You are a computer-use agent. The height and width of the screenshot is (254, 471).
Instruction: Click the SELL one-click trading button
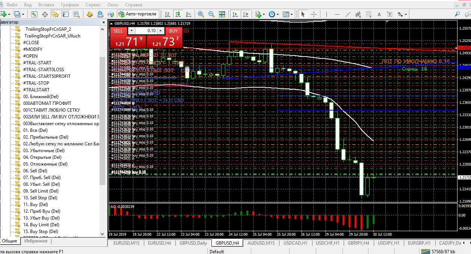(118, 31)
